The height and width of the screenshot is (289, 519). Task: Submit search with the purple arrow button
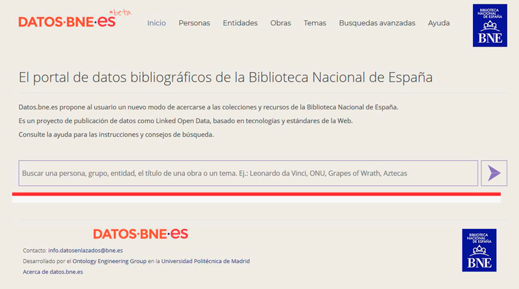pyautogui.click(x=494, y=173)
